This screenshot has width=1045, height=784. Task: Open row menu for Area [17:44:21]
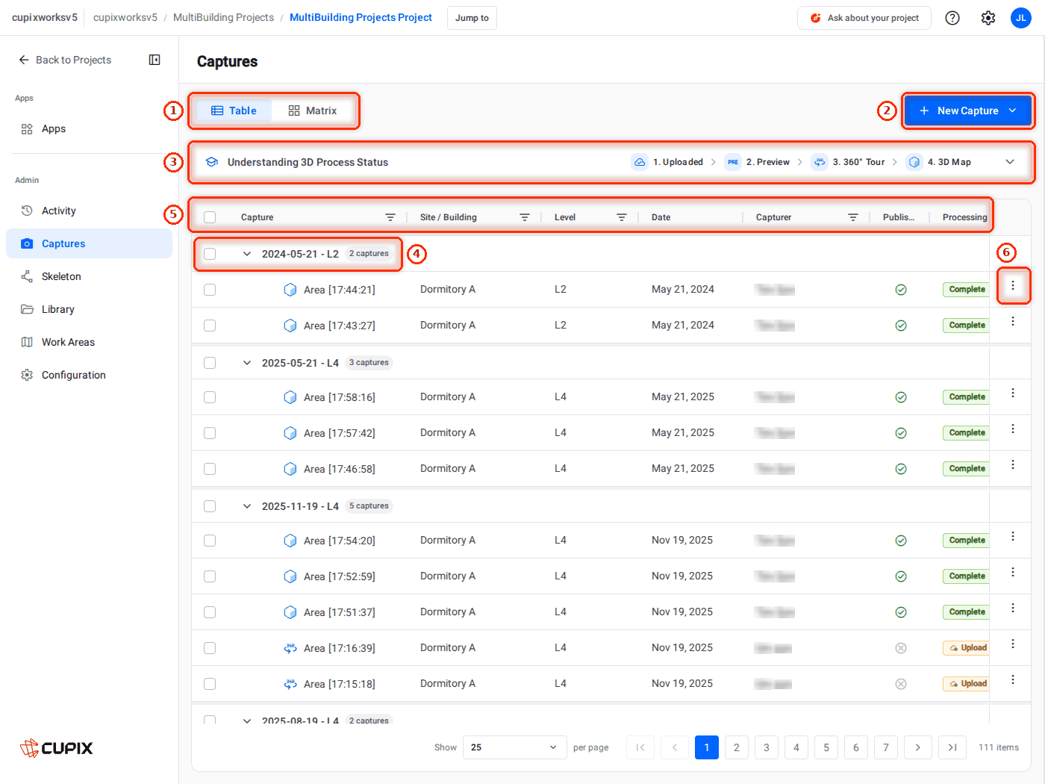click(1013, 285)
